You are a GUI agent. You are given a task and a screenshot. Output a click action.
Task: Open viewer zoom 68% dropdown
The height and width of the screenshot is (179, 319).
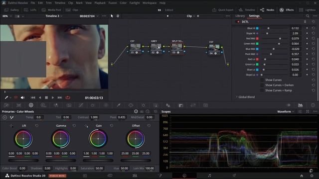tap(7, 16)
